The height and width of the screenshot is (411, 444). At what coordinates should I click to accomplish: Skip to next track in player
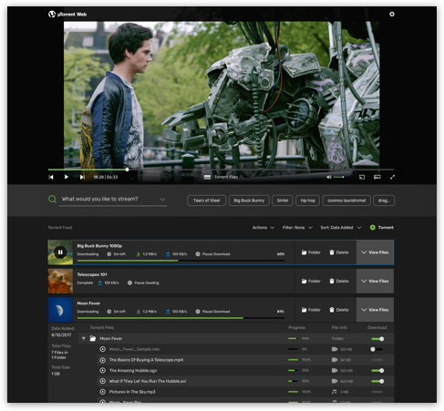coord(82,177)
